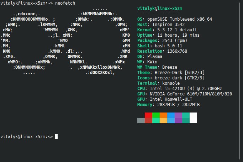Click the DE: Plasma line
The height and width of the screenshot is (162, 243).
[x=150, y=56]
